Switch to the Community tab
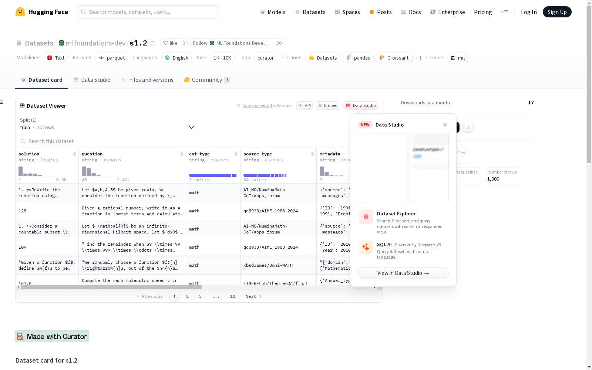The image size is (592, 370). click(x=207, y=80)
